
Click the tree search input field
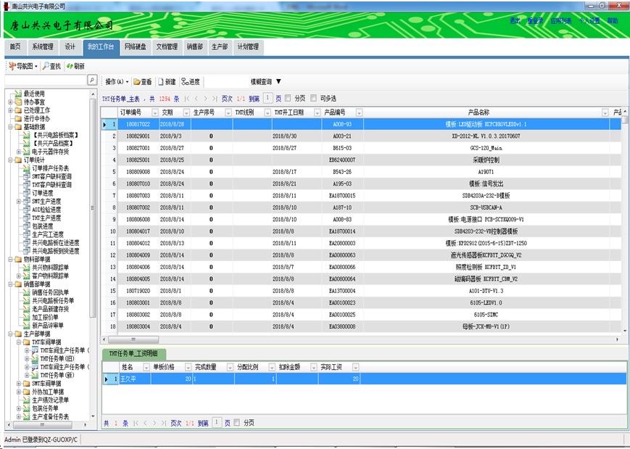pyautogui.click(x=44, y=81)
